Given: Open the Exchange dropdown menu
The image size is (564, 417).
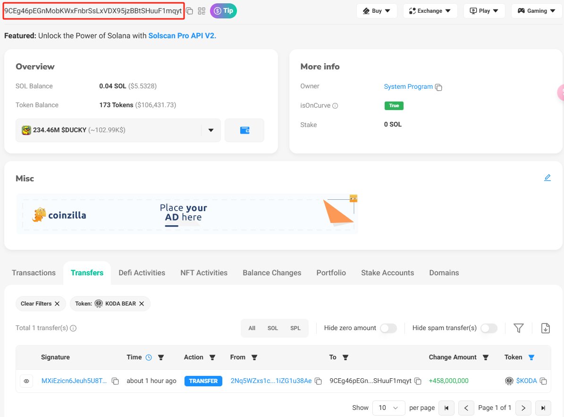Looking at the screenshot, I should point(430,11).
